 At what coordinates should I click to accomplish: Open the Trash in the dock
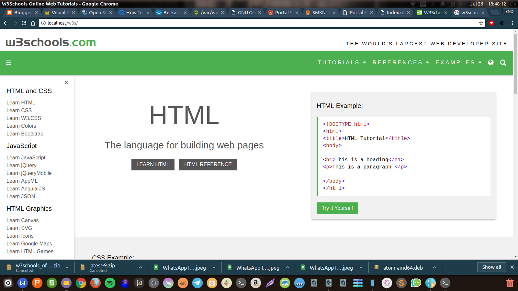[510, 283]
